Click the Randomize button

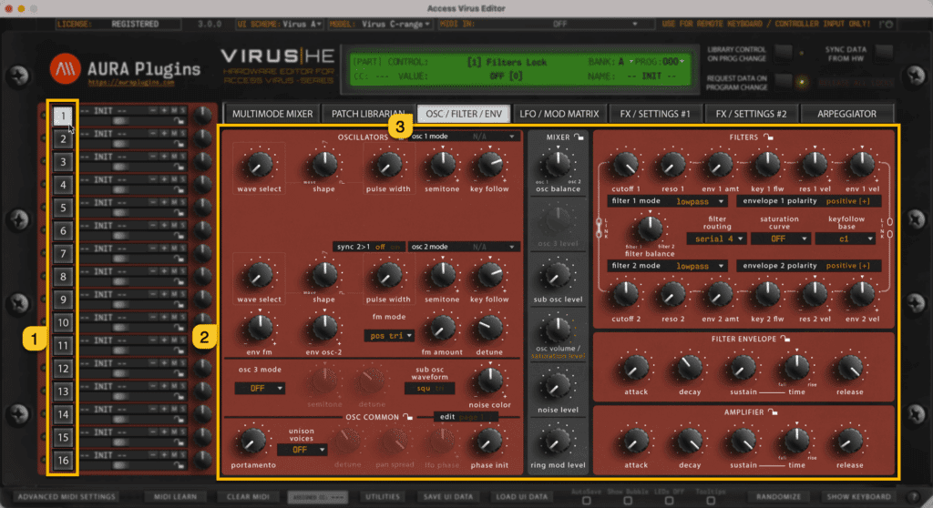point(778,497)
